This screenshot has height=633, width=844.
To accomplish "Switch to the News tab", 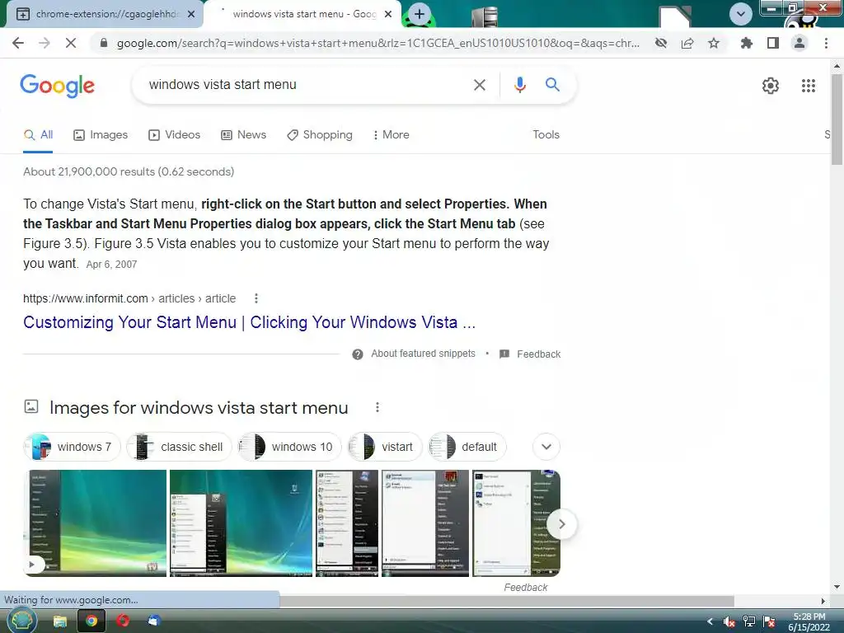I will [x=243, y=134].
